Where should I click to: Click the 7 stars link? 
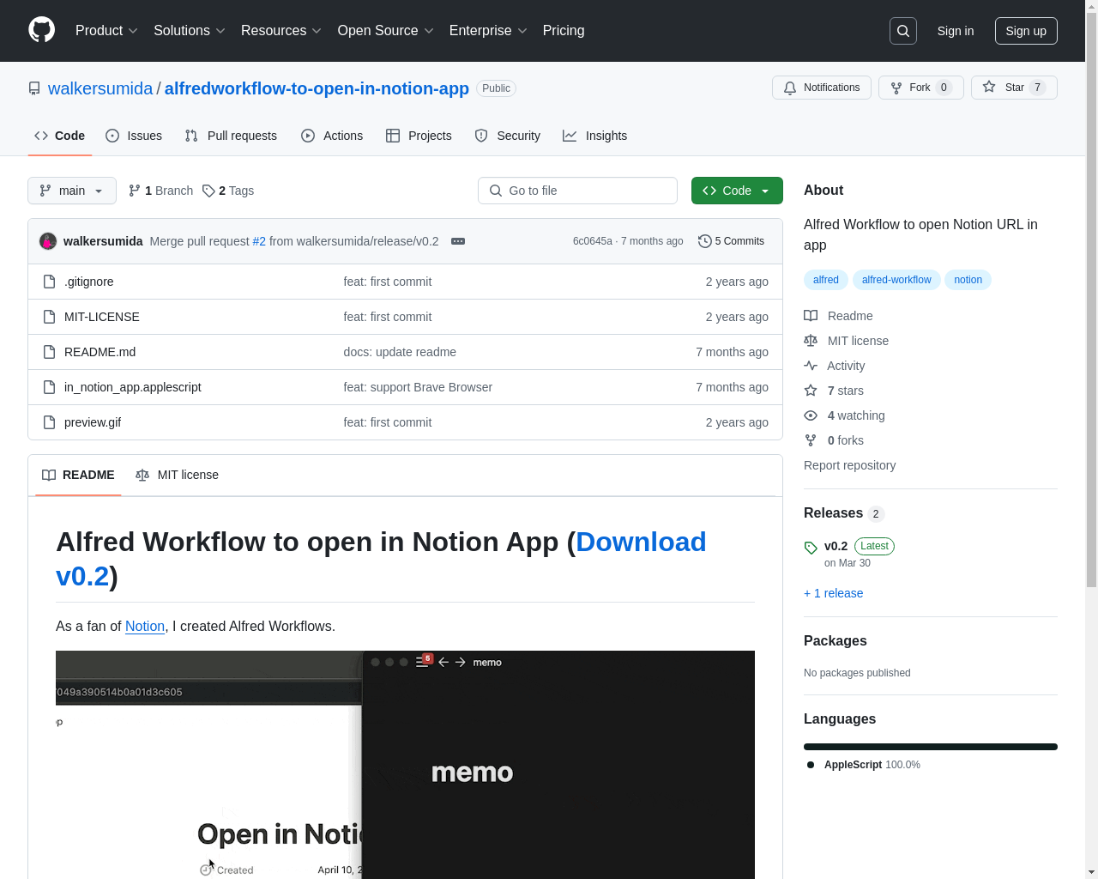845,391
